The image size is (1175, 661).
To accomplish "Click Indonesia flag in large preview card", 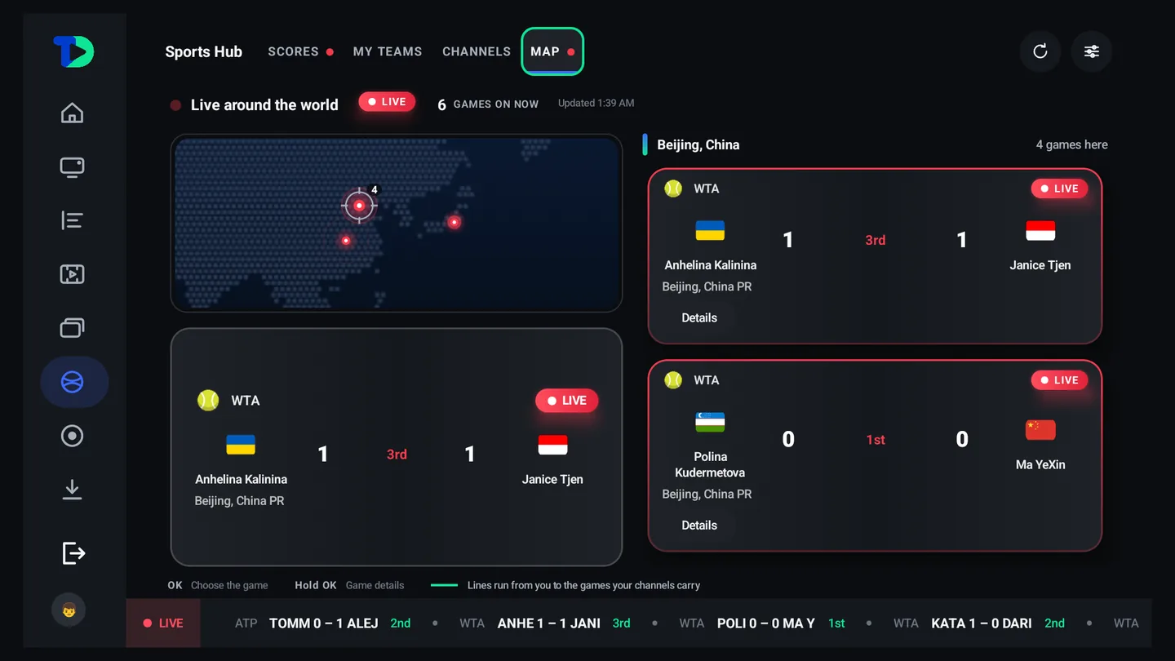I will [x=552, y=445].
